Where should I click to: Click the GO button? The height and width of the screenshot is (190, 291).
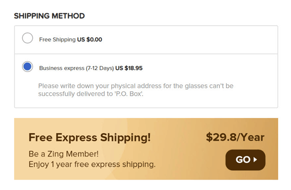(x=246, y=160)
